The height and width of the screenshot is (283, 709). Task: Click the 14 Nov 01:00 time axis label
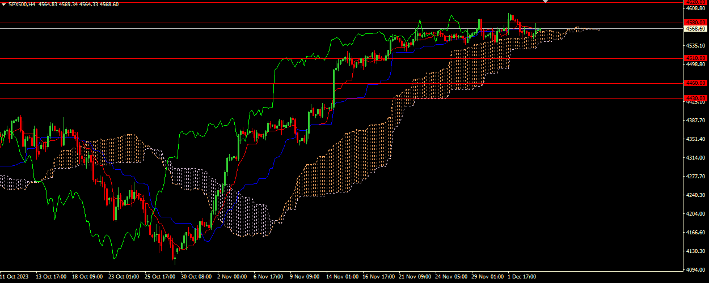[342, 277]
